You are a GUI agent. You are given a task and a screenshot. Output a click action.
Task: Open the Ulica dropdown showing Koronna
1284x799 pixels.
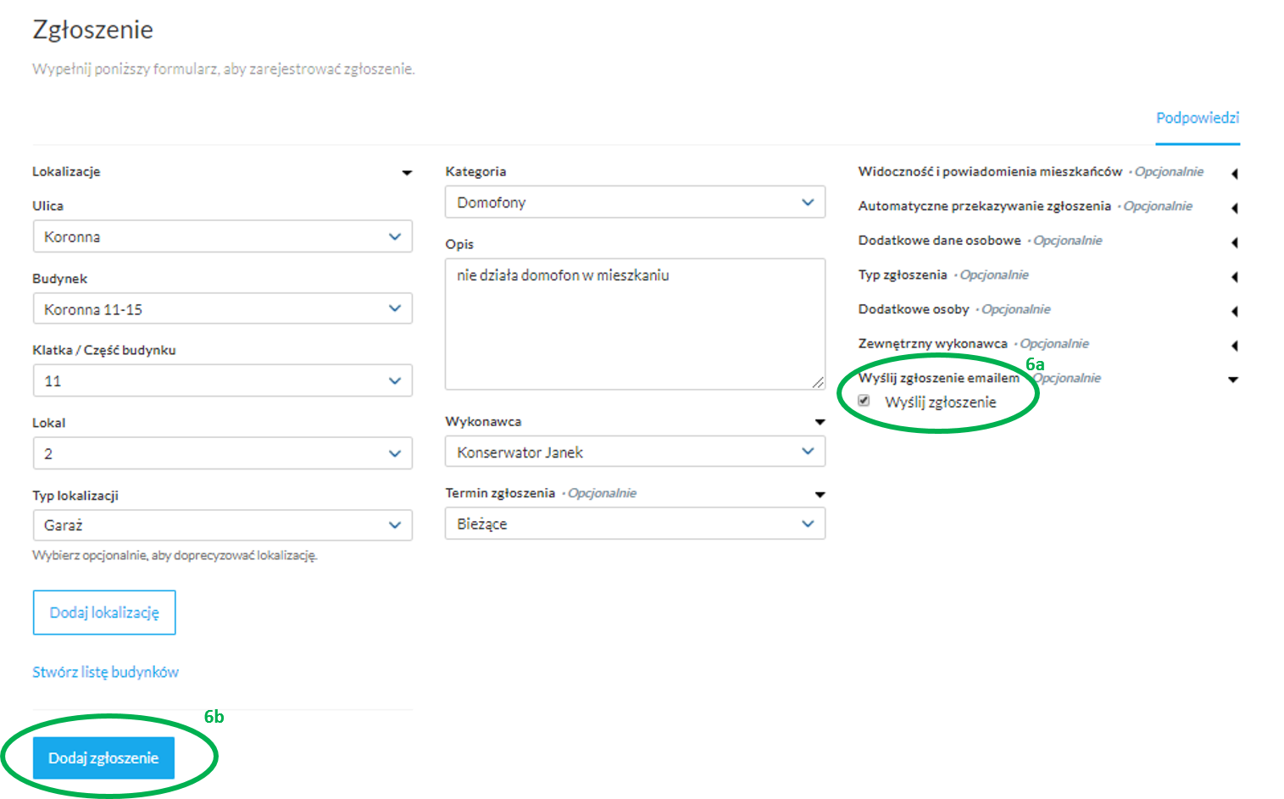(x=222, y=236)
